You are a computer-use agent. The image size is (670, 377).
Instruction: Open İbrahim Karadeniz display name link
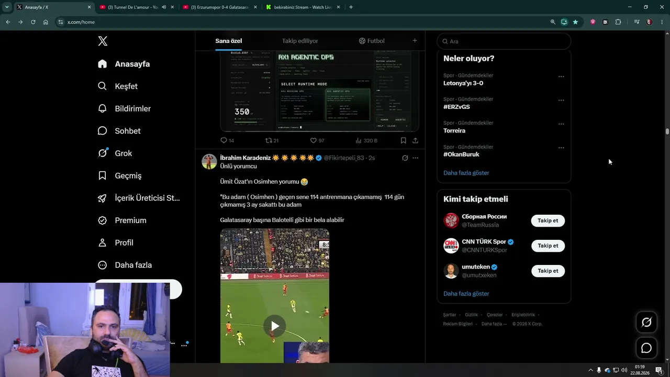pyautogui.click(x=245, y=158)
